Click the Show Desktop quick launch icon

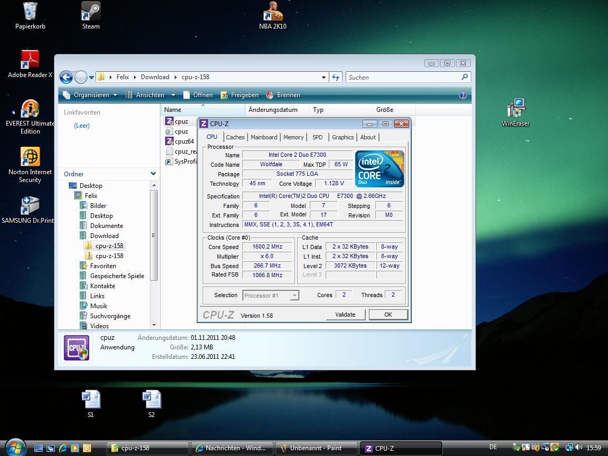[x=38, y=448]
